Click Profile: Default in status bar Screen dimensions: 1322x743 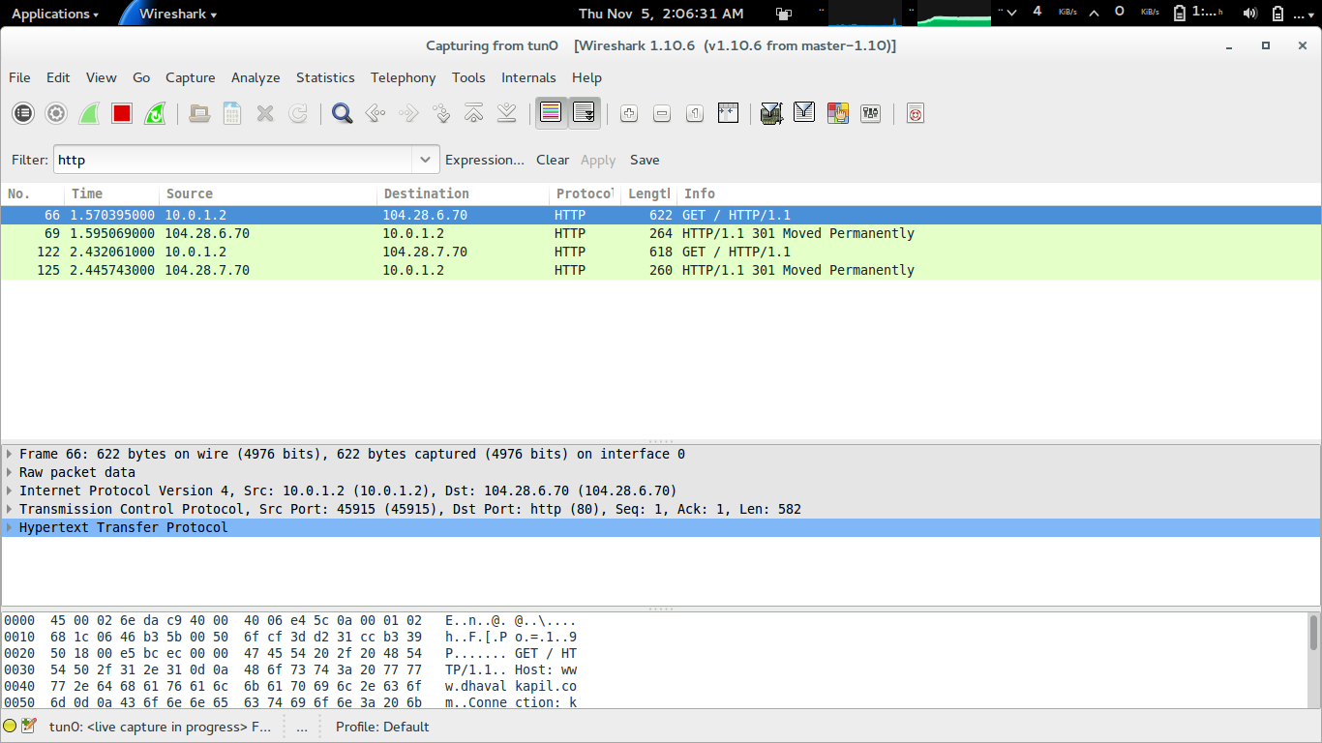click(382, 727)
